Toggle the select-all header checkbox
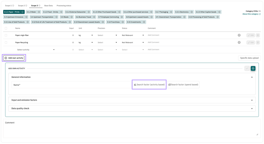 [x=6, y=28]
